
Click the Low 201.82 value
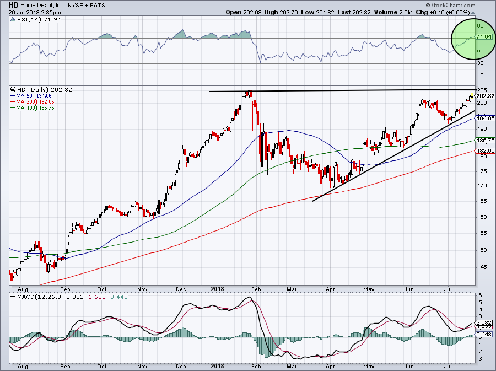tap(317, 12)
